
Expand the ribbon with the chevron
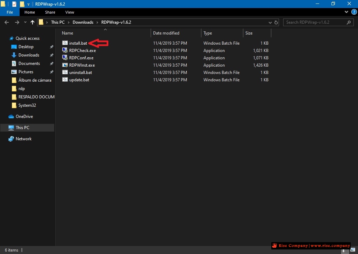point(346,12)
